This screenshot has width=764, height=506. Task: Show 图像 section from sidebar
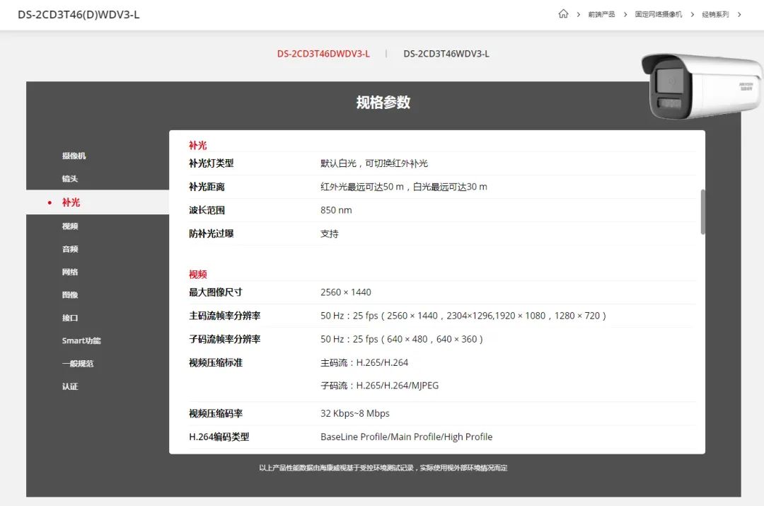[69, 295]
